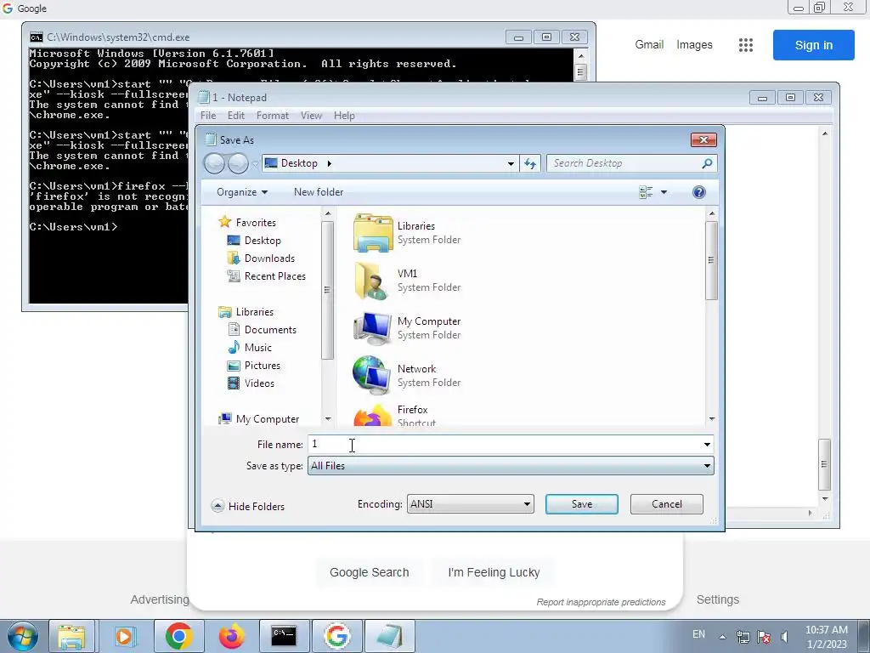The width and height of the screenshot is (870, 653).
Task: Select the My Computer icon in file list
Action: (x=372, y=328)
